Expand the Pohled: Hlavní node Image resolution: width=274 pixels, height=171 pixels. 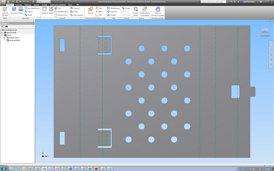click(x=4, y=38)
